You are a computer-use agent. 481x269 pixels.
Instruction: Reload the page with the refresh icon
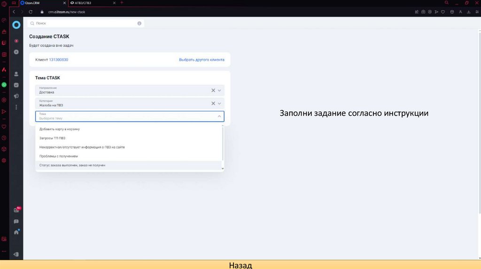(31, 12)
